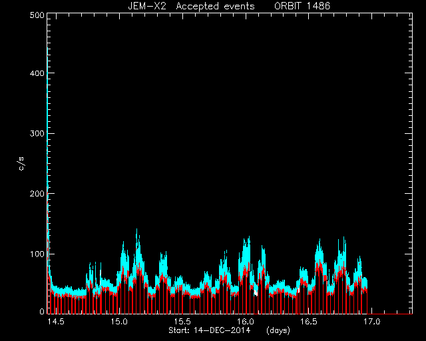The height and width of the screenshot is (341, 426).
Task: Click the y-axis label 'c/s'
Action: tap(21, 164)
